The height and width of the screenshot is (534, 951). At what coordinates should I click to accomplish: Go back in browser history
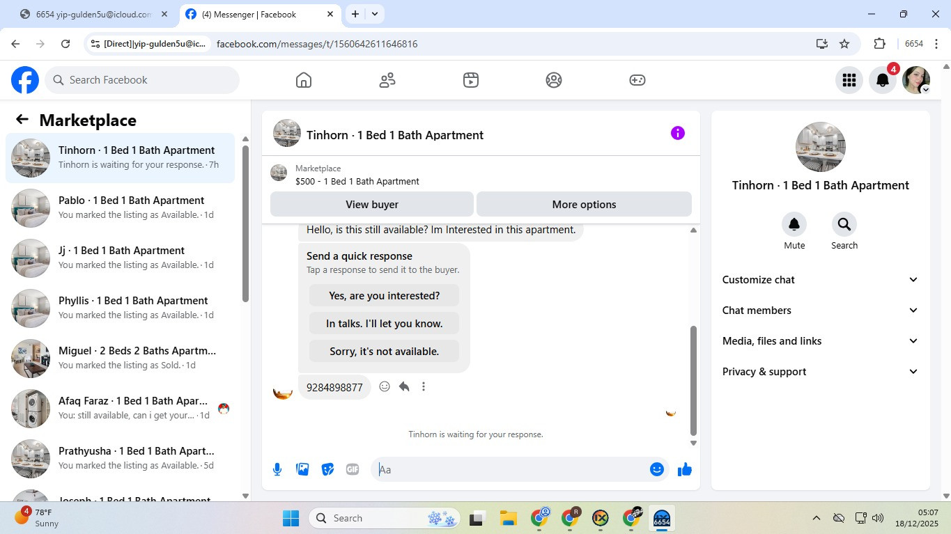coord(15,44)
